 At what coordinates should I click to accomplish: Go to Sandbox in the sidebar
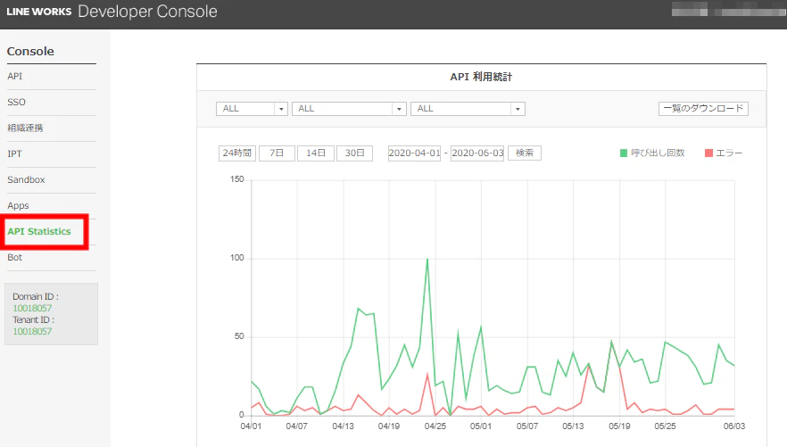coord(26,179)
